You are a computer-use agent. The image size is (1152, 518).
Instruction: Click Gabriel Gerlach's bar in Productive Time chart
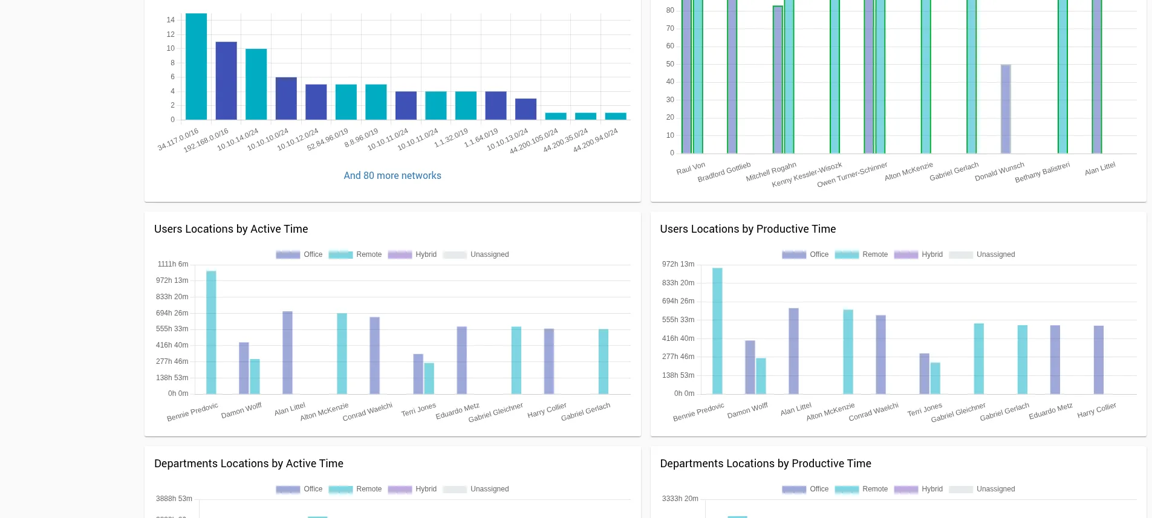[1022, 360]
